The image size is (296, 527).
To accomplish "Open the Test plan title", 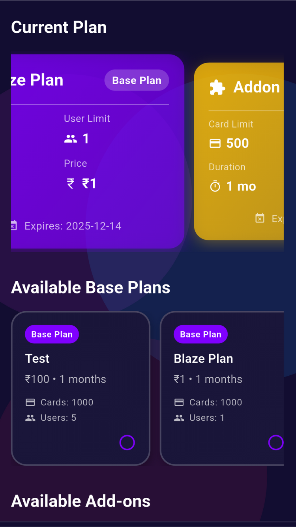I will (37, 359).
